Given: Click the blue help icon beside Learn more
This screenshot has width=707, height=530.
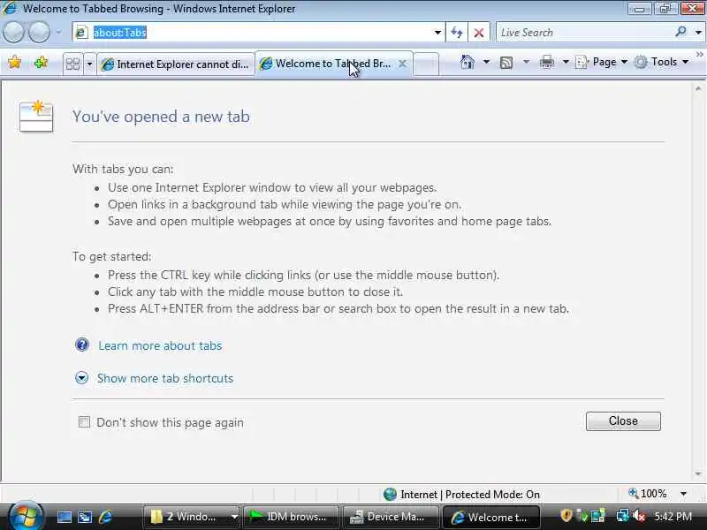Looking at the screenshot, I should [82, 344].
